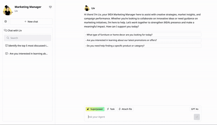
Task: Click the Liv name above the message
Action: tap(93, 8)
